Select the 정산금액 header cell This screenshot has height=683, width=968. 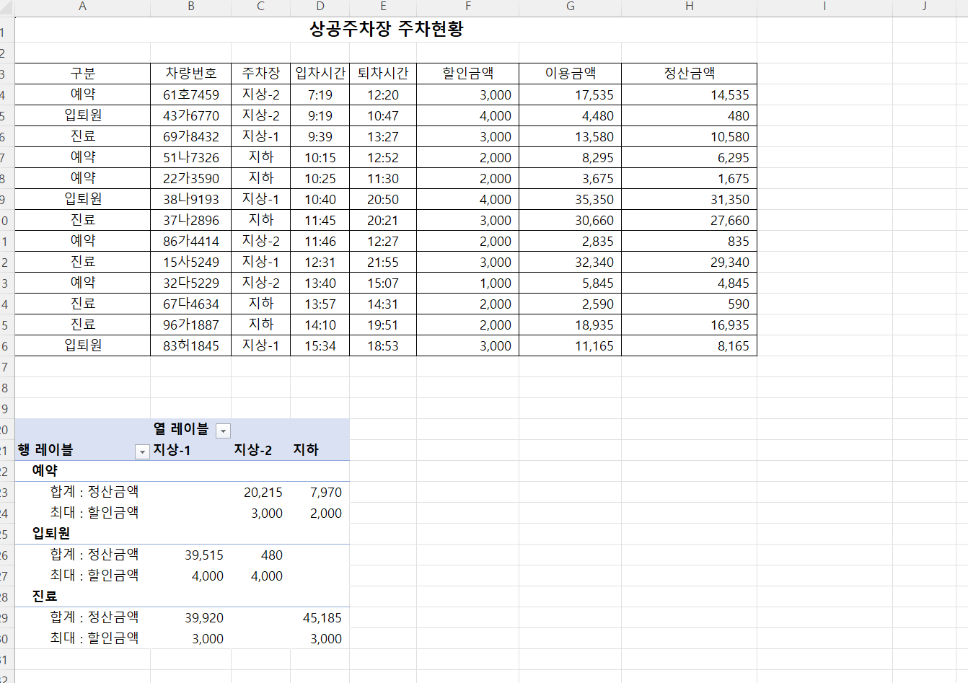coord(689,74)
